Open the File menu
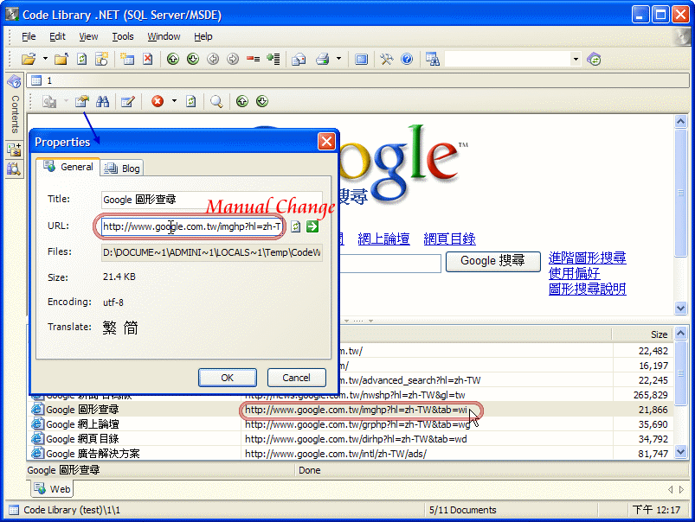695x522 pixels. [x=29, y=36]
